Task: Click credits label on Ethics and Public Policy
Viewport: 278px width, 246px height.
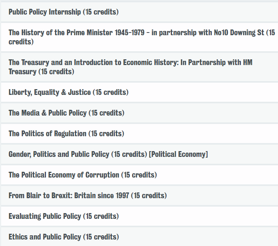Action: 101,237
